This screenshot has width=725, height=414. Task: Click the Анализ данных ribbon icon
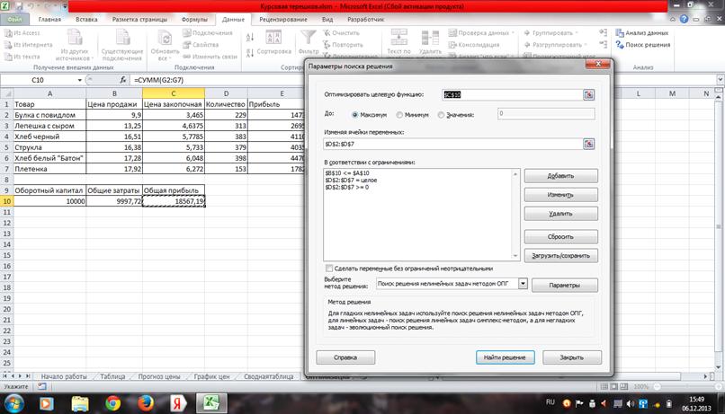click(x=618, y=33)
